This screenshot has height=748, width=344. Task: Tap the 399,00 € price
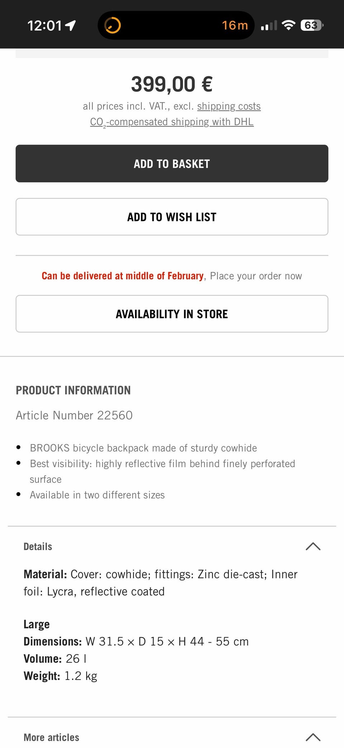pos(172,84)
